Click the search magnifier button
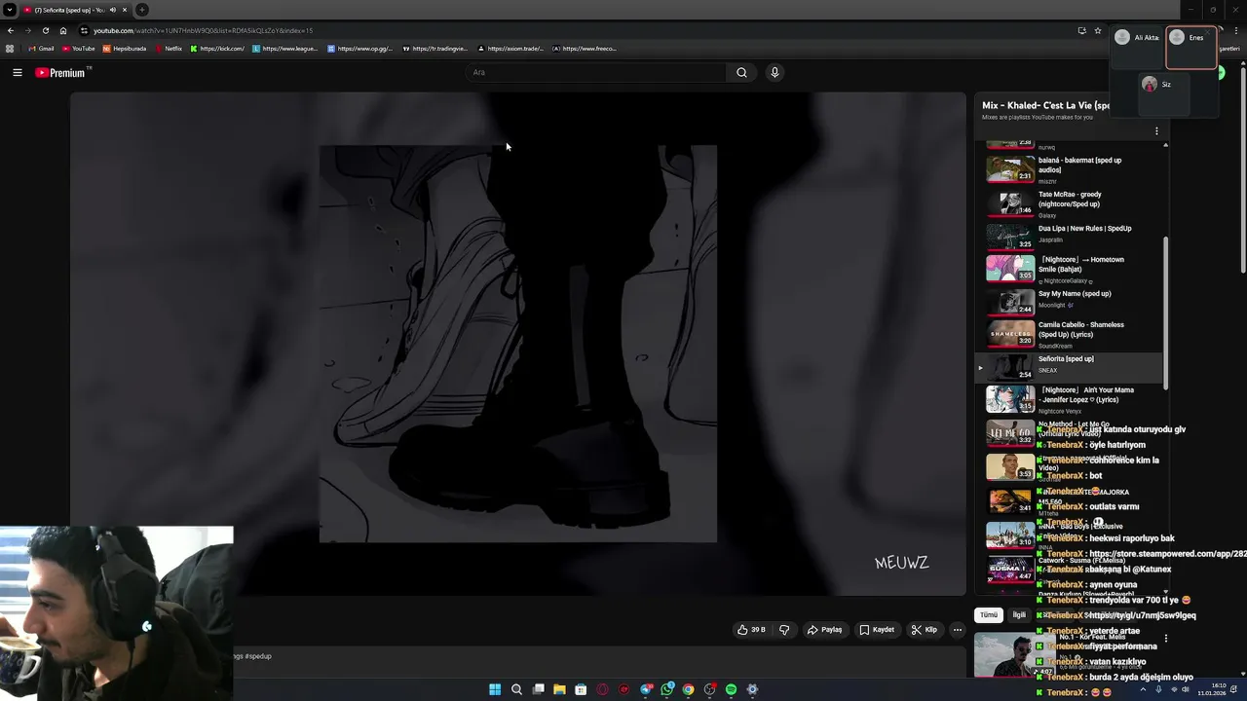This screenshot has height=701, width=1247. pos(741,72)
